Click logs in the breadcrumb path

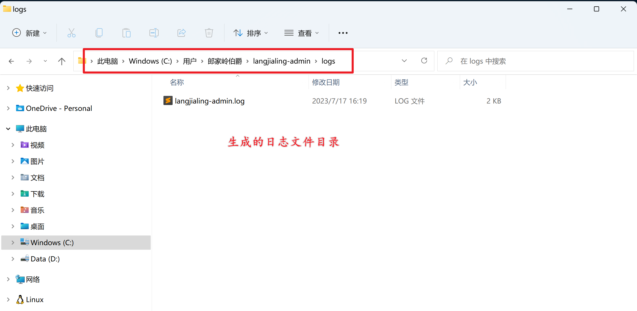tap(328, 61)
